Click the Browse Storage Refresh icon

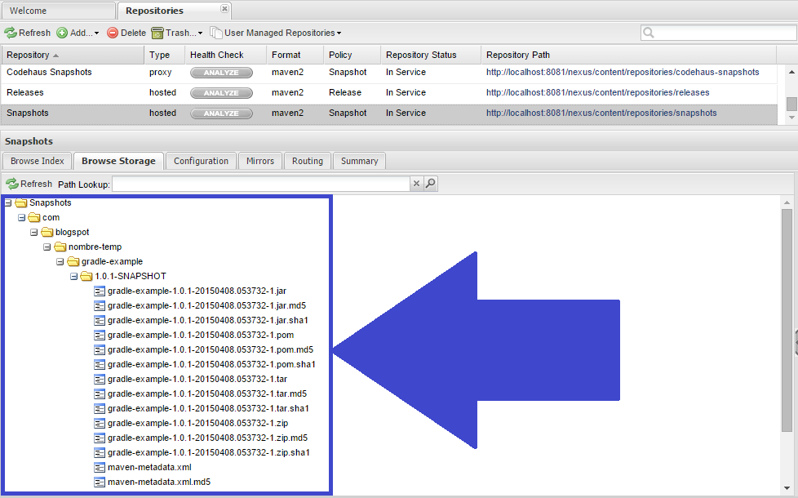(12, 184)
